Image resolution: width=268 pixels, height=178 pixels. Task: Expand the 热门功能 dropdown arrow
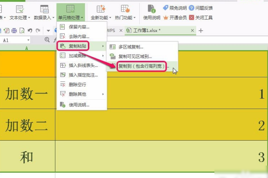[134, 17]
